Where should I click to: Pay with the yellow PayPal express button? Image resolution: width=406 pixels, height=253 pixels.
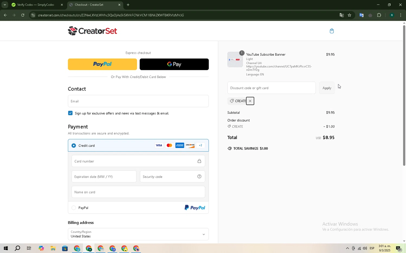[x=102, y=64]
